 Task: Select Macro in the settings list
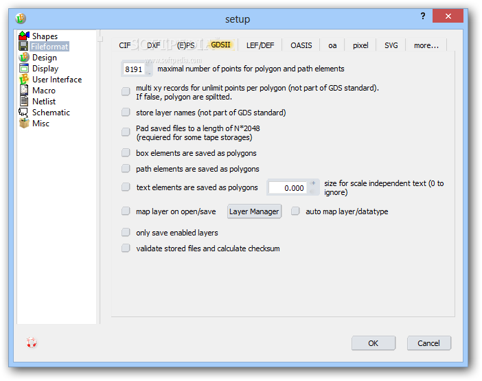(x=44, y=91)
